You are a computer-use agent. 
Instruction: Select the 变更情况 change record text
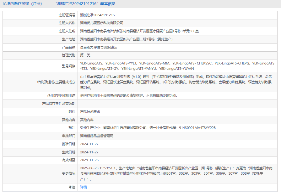[176, 173]
